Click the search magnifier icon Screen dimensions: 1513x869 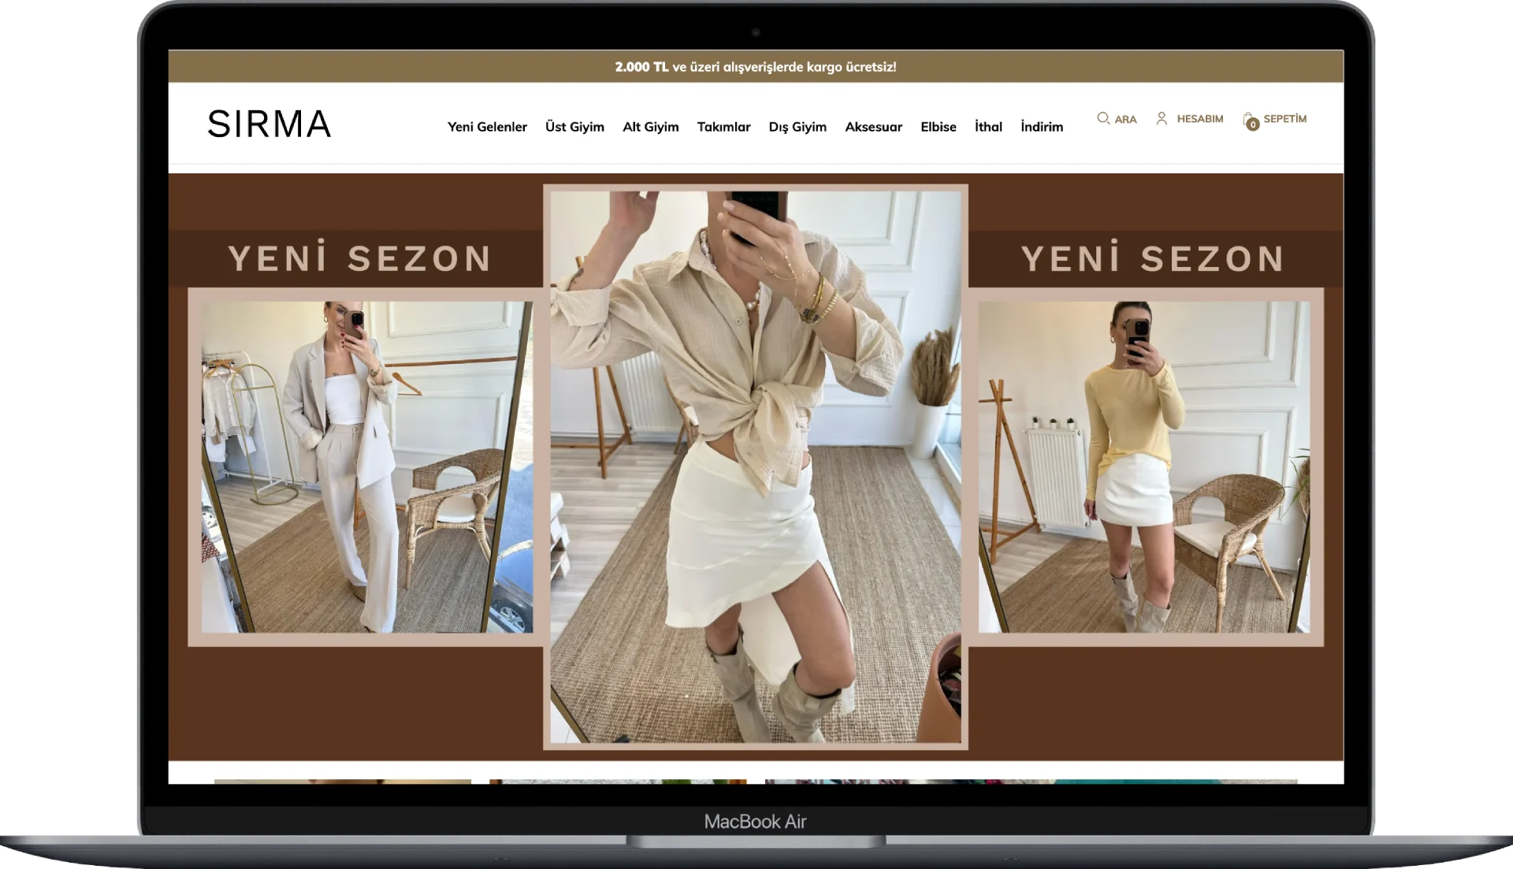tap(1103, 118)
